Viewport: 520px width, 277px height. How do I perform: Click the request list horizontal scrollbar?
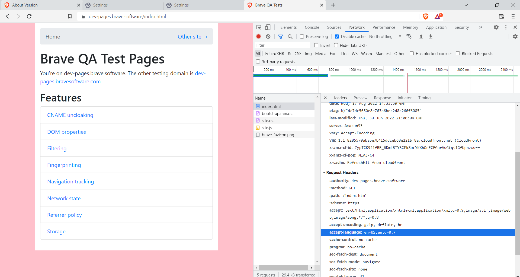284,268
